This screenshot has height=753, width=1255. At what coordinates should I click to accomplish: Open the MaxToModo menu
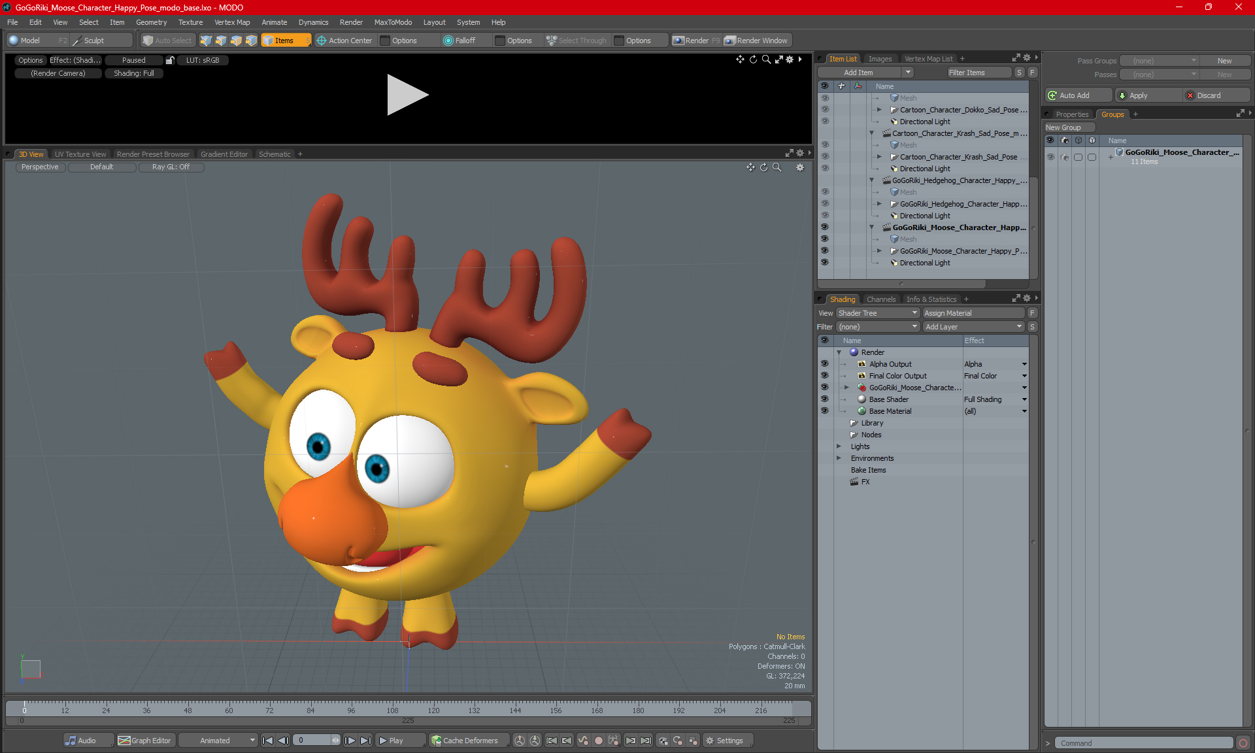pos(393,22)
